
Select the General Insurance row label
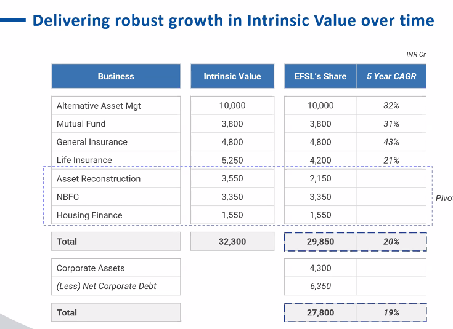click(92, 142)
